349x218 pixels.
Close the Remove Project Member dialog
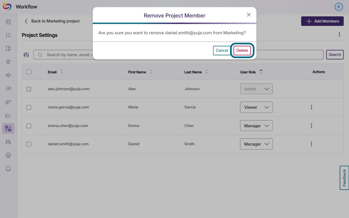[x=249, y=15]
